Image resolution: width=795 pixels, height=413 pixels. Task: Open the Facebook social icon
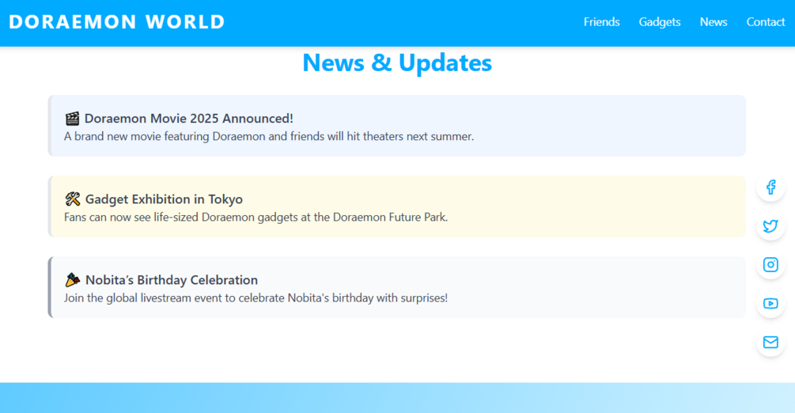770,188
